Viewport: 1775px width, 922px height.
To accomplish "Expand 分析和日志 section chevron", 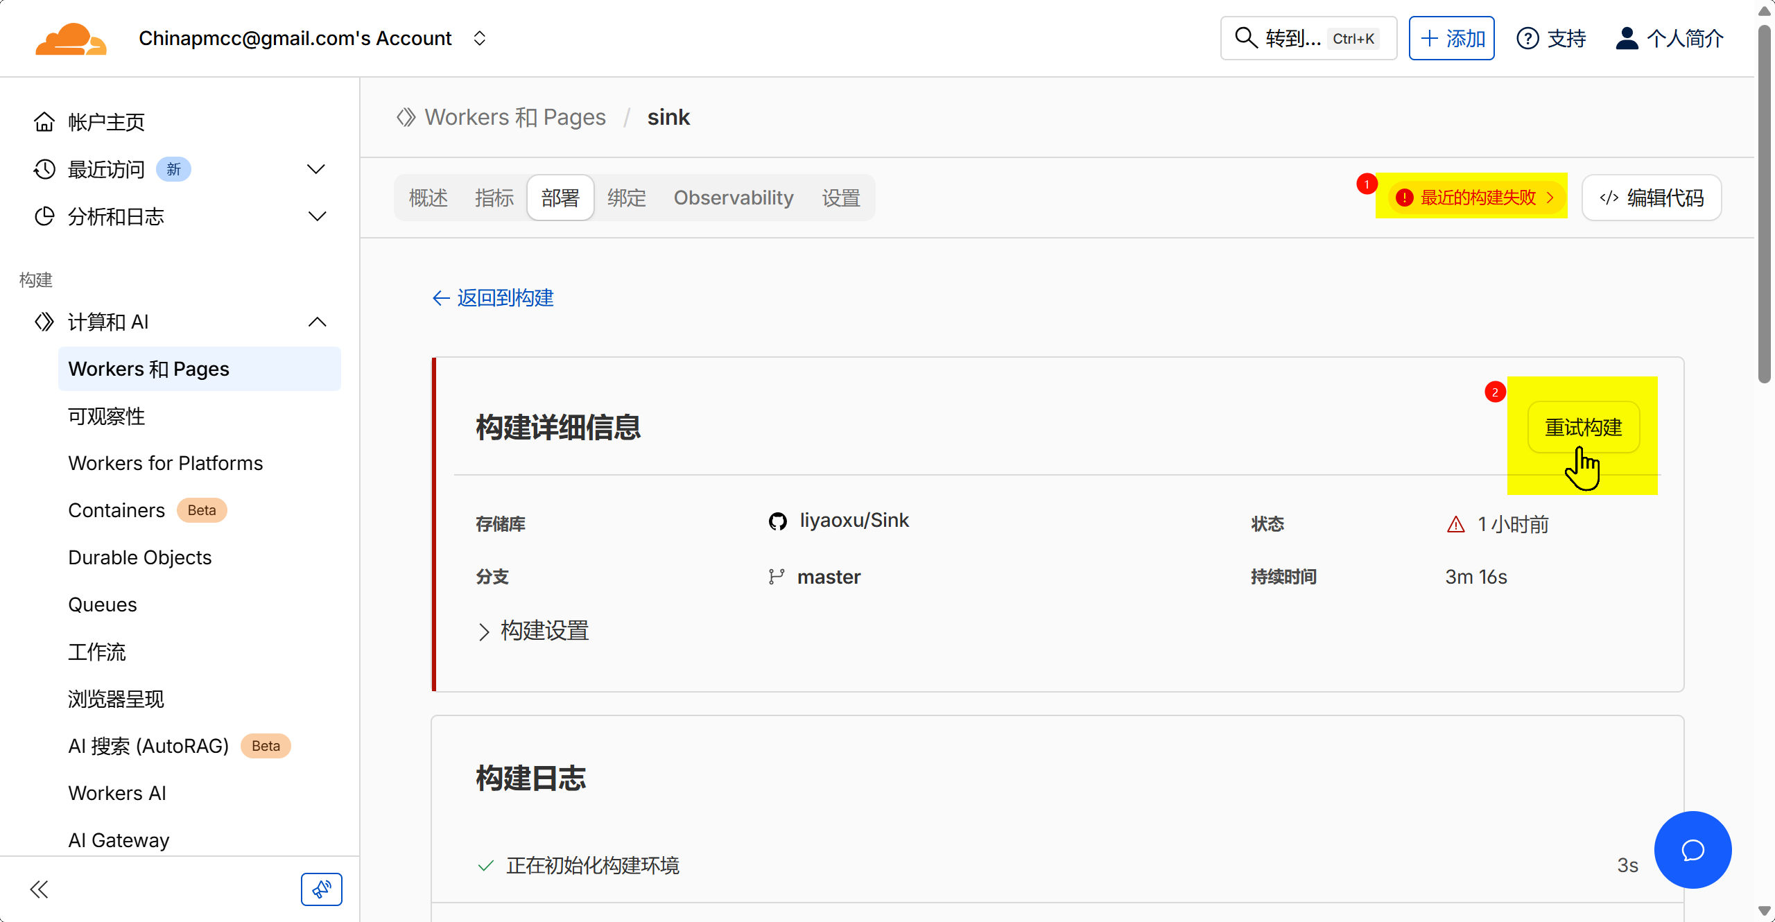I will coord(316,216).
